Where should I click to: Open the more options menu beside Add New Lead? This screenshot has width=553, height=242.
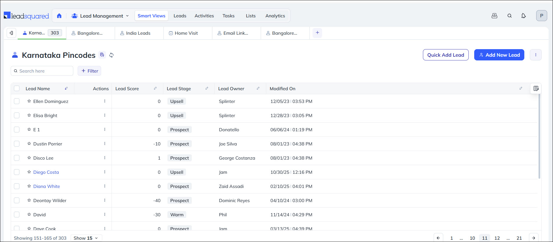[x=536, y=55]
